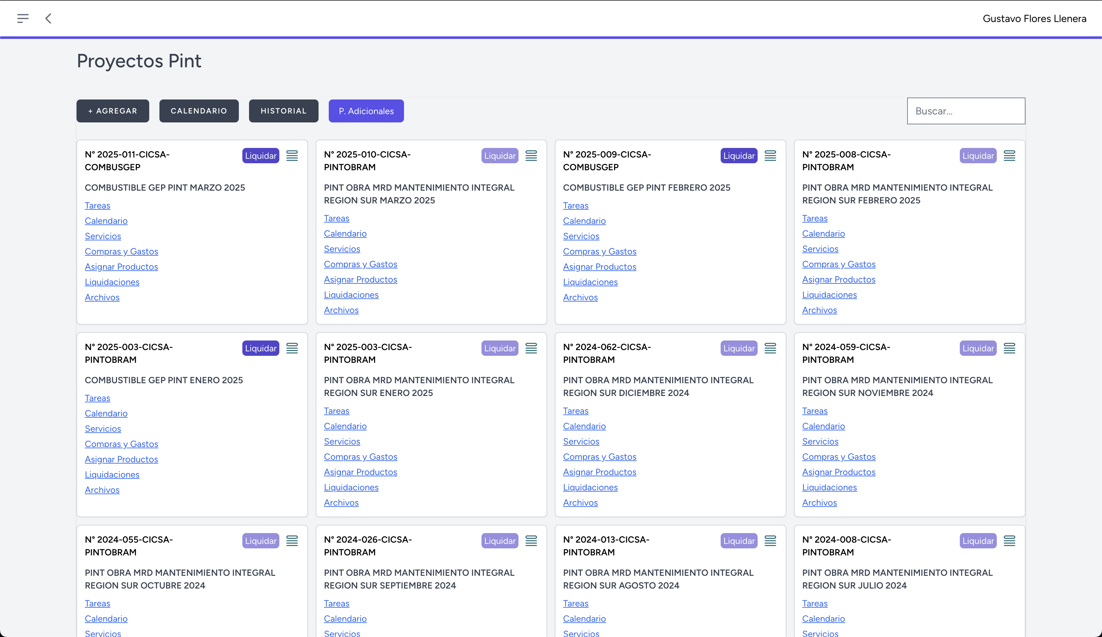Click the back arrow chevron icon
Viewport: 1102px width, 637px height.
click(48, 18)
